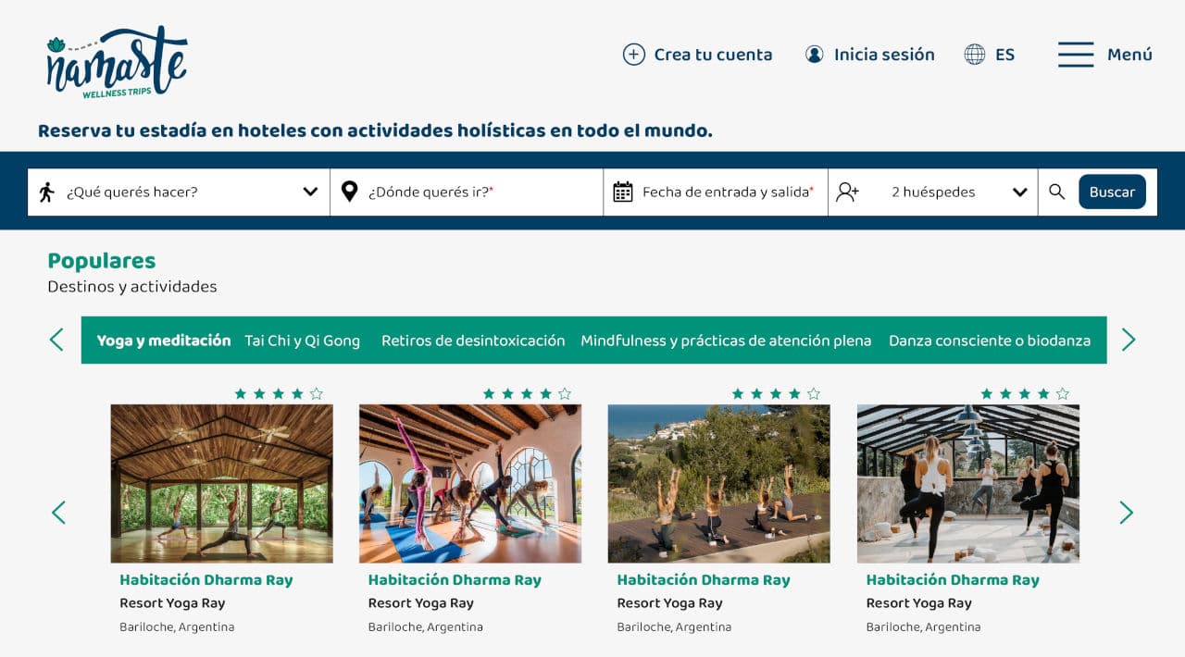Click the add guest person icon
The image size is (1185, 657).
point(848,192)
